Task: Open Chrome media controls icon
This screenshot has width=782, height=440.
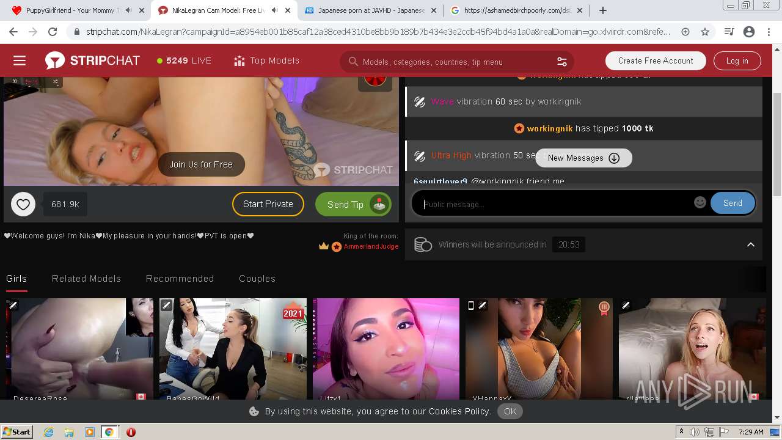Action: (729, 32)
